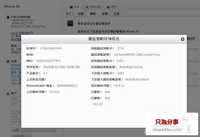200x137 pixels.
Task: Open the 省/自治区 dropdown
Action: (x=21, y=136)
